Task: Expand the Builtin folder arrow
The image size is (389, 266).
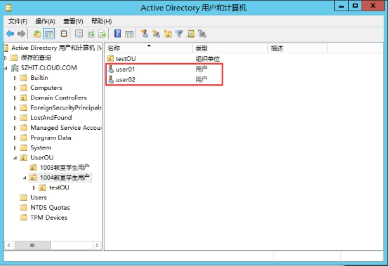Action: tap(15, 78)
